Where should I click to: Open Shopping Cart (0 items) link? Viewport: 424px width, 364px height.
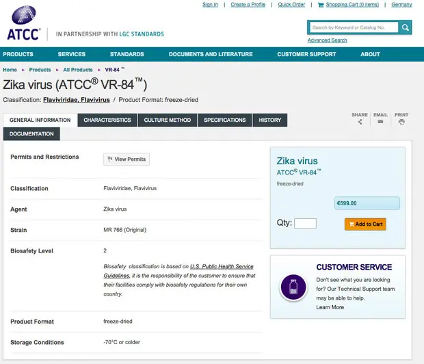[x=352, y=5]
